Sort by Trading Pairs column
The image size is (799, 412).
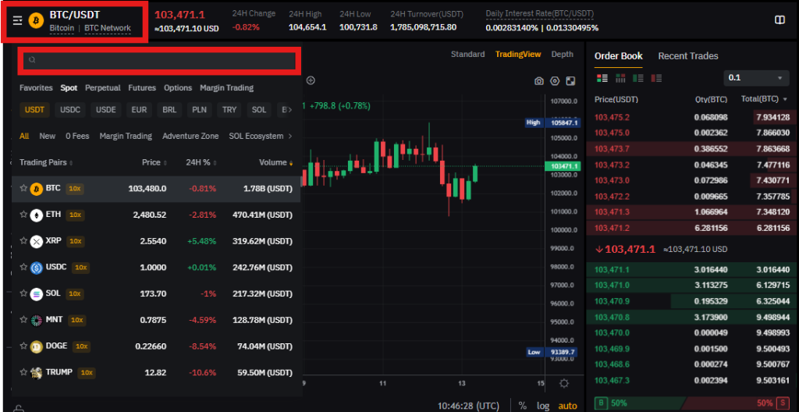point(46,162)
